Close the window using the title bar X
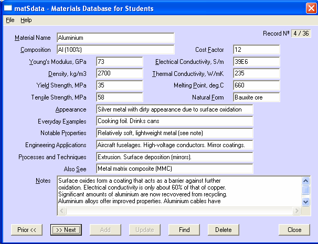Image resolution: width=318 pixels, height=244 pixels. (x=310, y=8)
